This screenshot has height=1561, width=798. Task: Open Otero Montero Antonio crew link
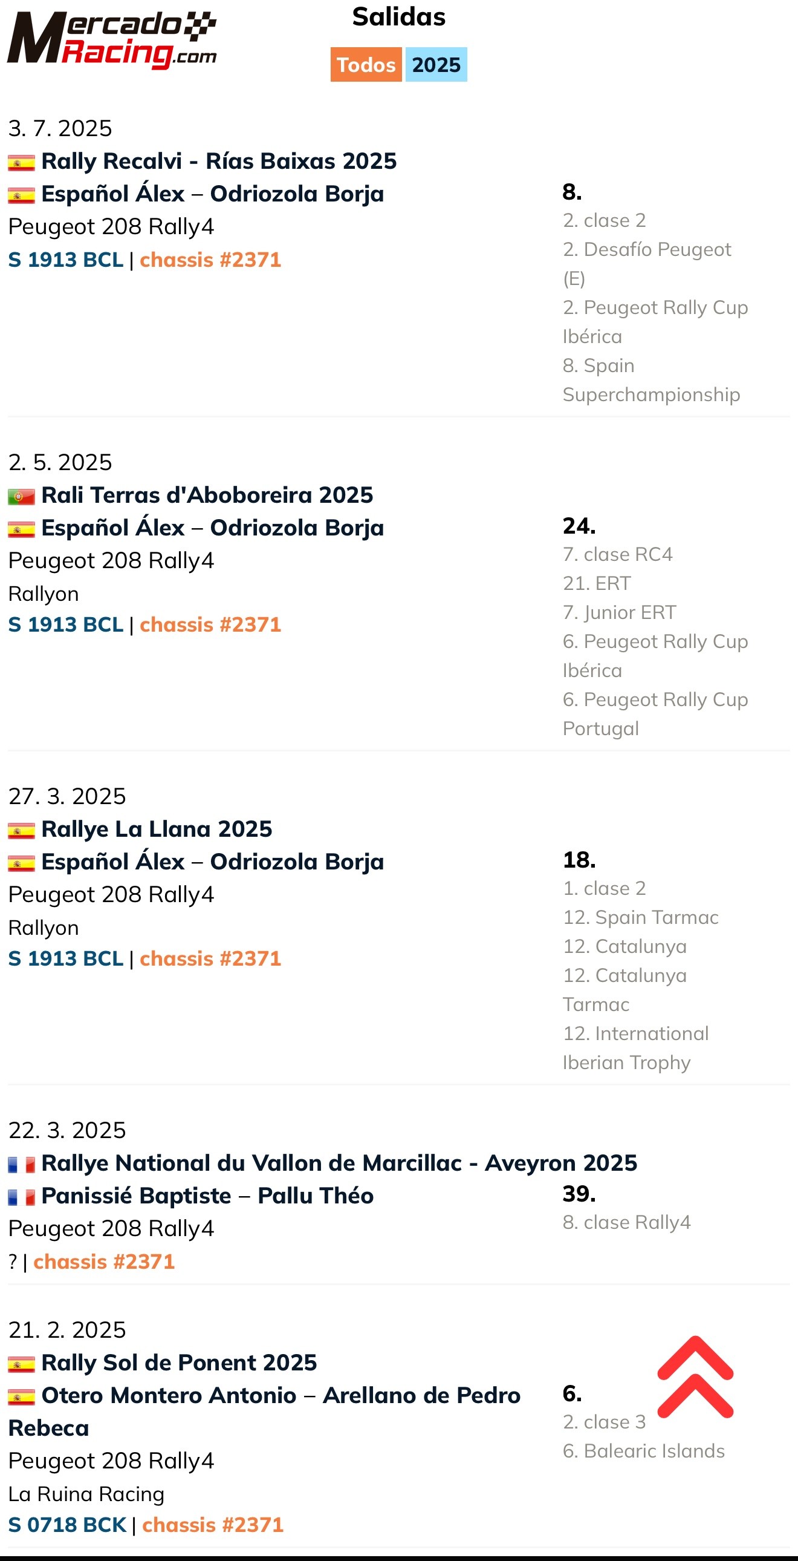click(x=264, y=1412)
